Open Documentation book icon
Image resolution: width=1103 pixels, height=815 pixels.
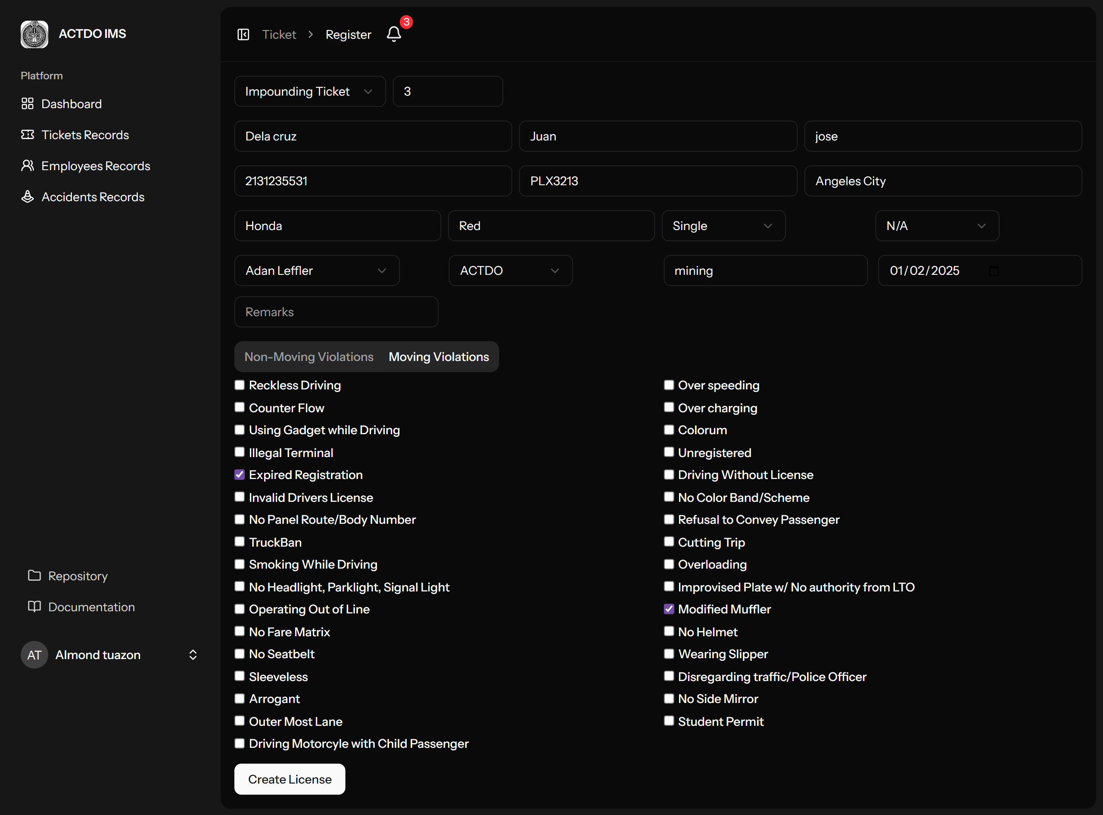(34, 607)
